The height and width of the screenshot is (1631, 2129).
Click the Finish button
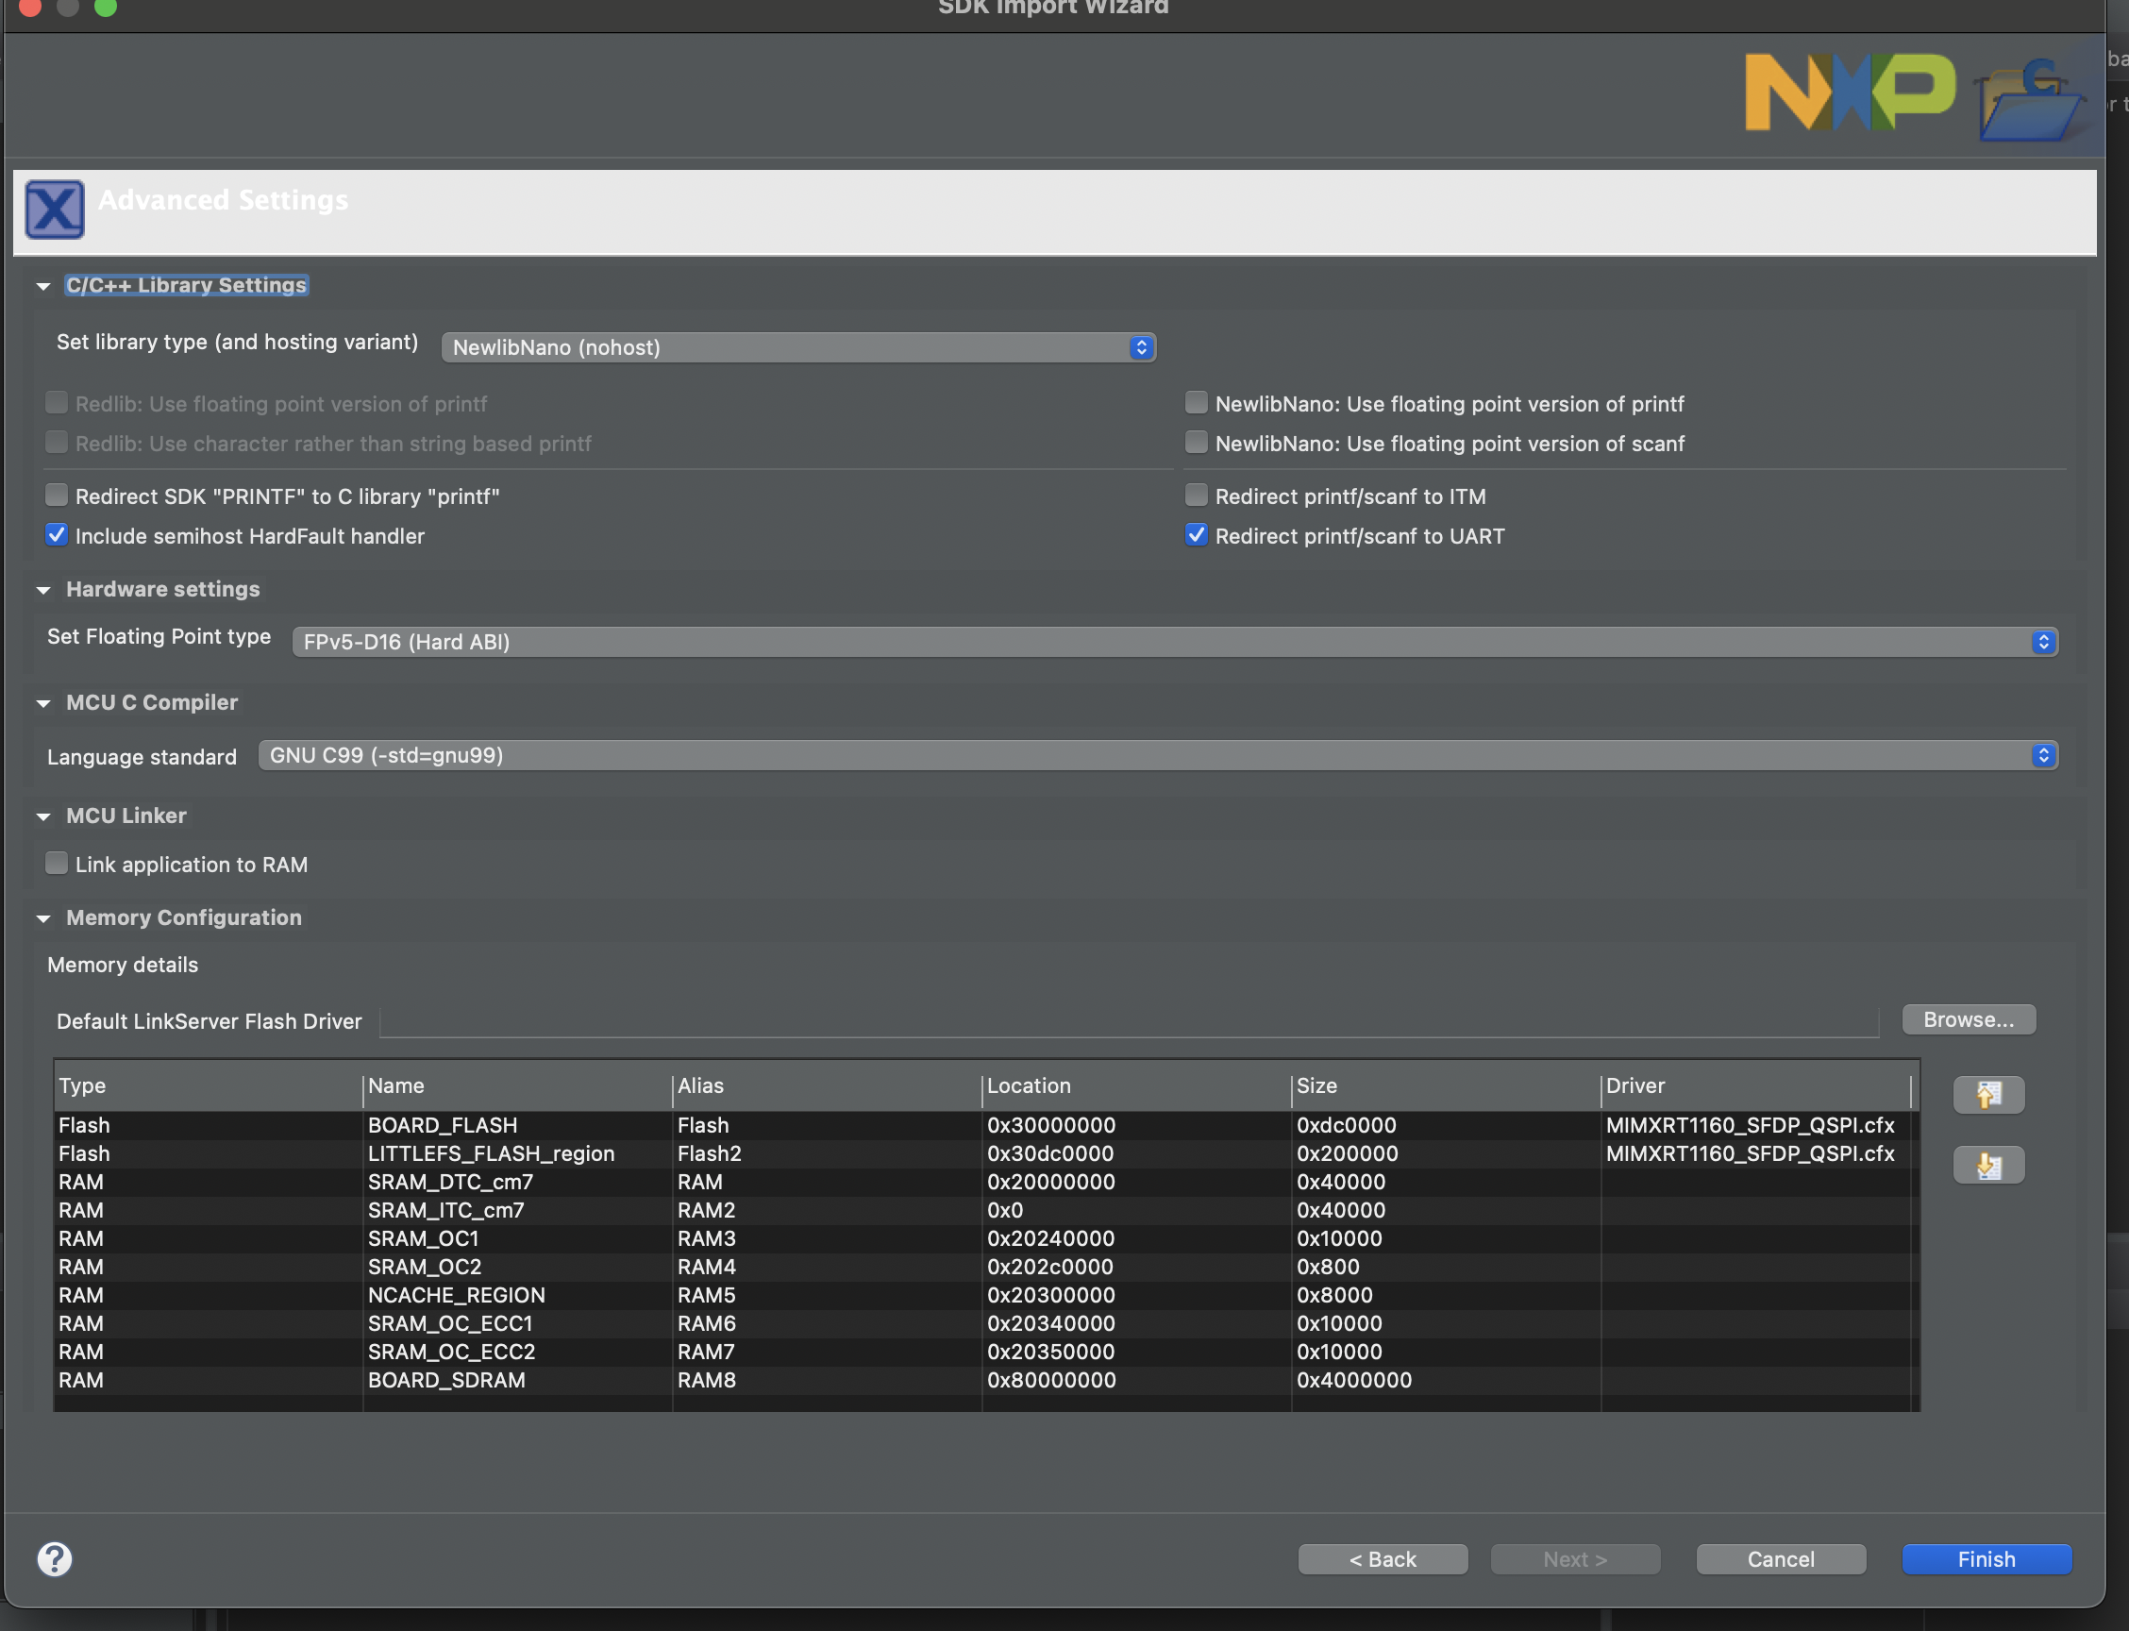1986,1558
